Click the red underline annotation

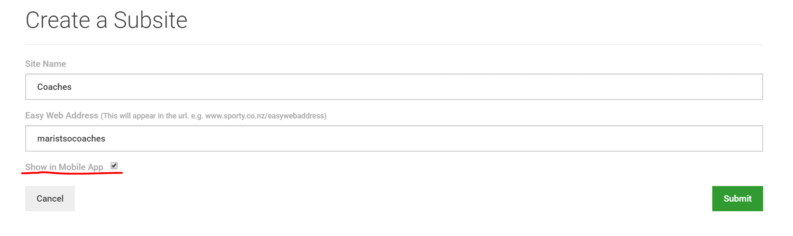(72, 173)
